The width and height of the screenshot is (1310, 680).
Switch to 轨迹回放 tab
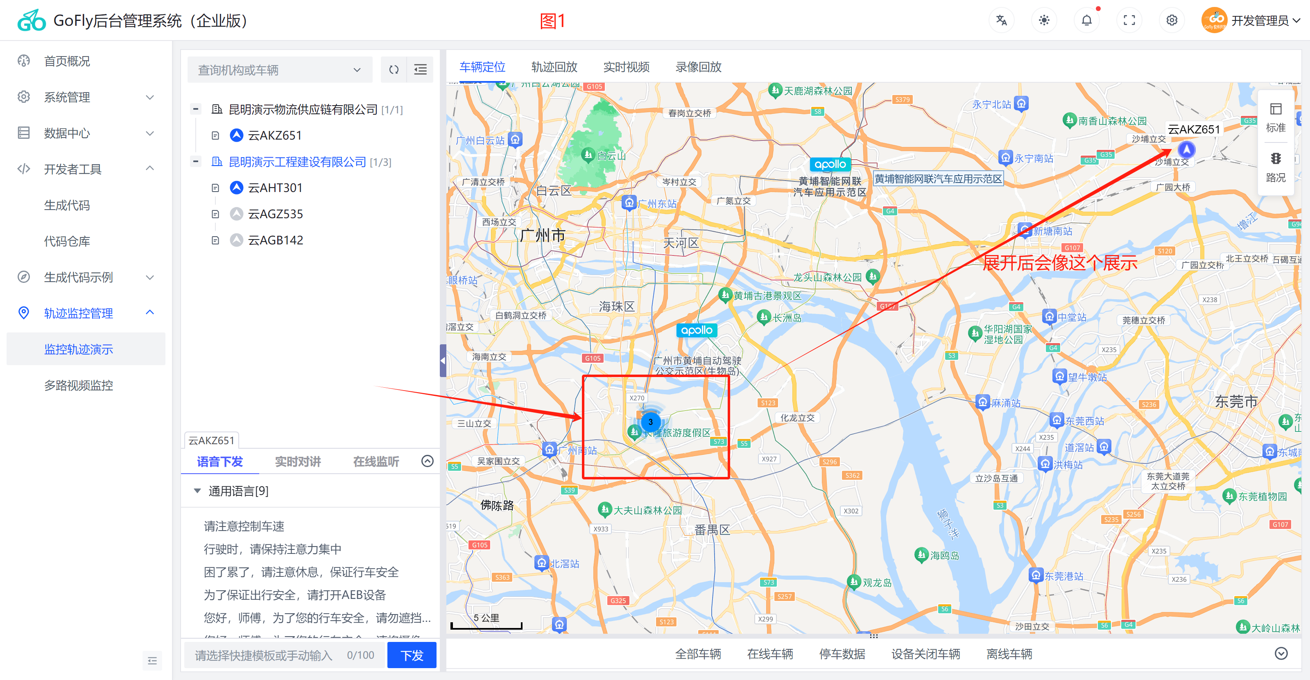(554, 67)
